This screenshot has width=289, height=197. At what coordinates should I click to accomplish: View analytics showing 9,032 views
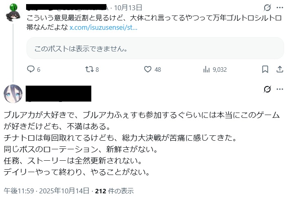point(207,69)
